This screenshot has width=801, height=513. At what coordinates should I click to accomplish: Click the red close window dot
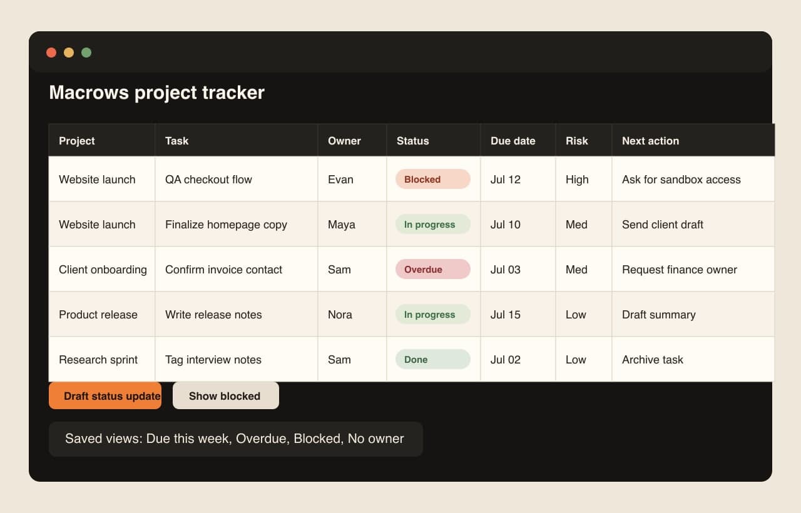click(51, 53)
